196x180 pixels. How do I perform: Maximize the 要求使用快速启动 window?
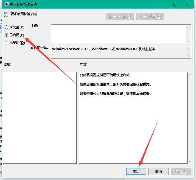pos(175,4)
